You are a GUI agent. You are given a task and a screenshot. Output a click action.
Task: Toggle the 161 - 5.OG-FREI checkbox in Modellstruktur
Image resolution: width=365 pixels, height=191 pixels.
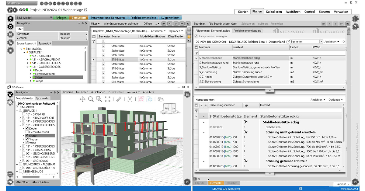click(24, 114)
